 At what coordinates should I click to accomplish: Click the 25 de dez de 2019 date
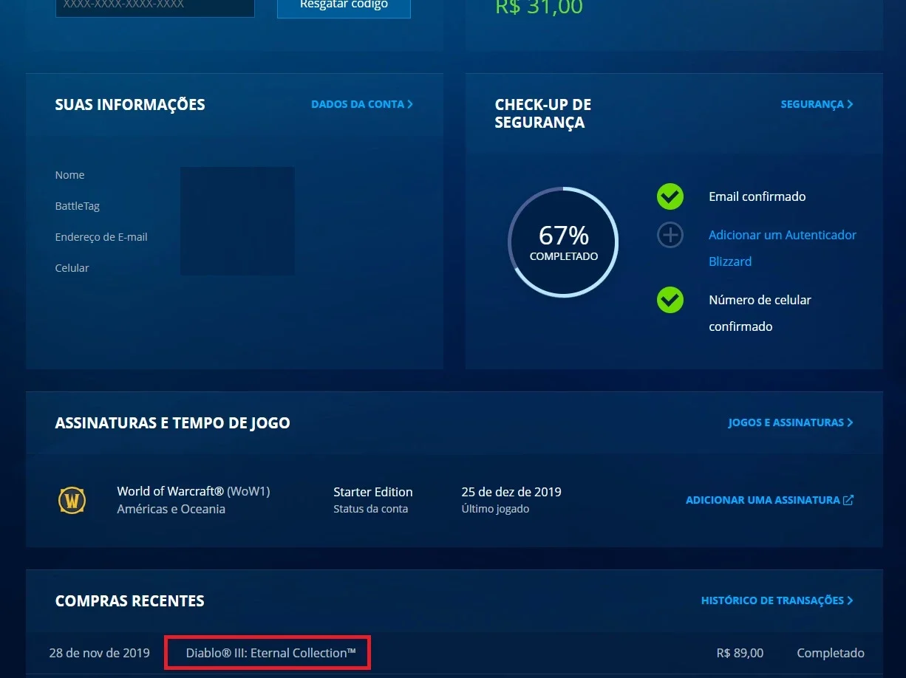[x=511, y=492]
